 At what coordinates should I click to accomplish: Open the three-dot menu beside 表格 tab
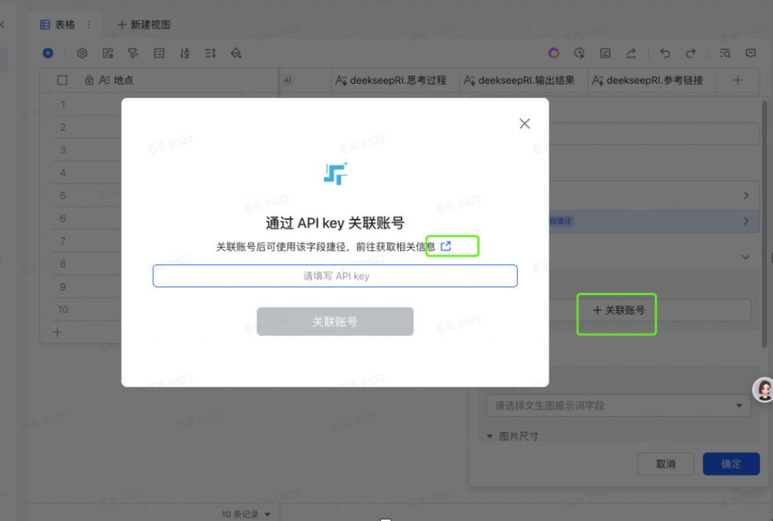pos(89,25)
